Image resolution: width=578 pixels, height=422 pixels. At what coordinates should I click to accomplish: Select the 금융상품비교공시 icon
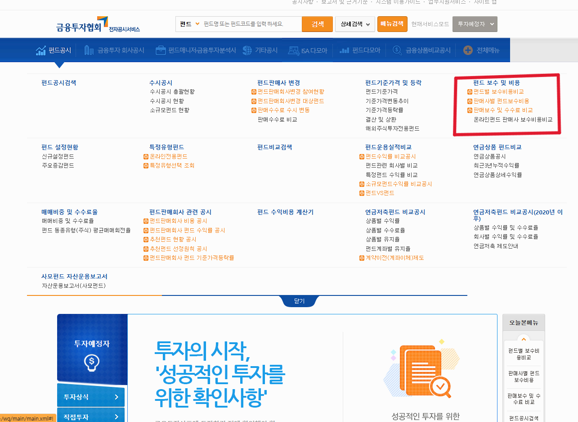396,50
